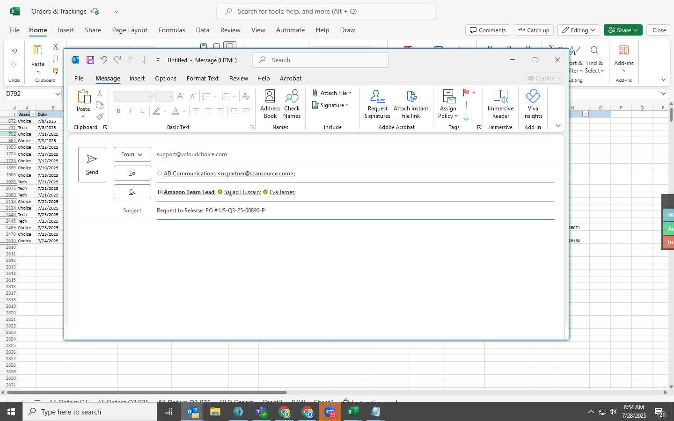Toggle High Importance exclamation mark

click(466, 105)
